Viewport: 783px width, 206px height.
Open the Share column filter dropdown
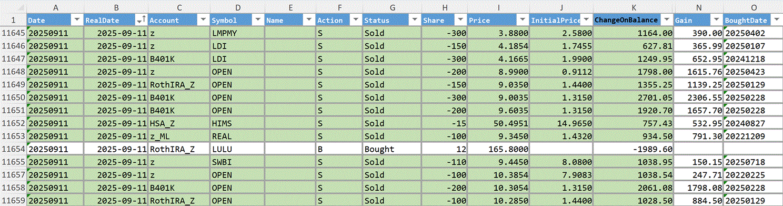pos(460,20)
